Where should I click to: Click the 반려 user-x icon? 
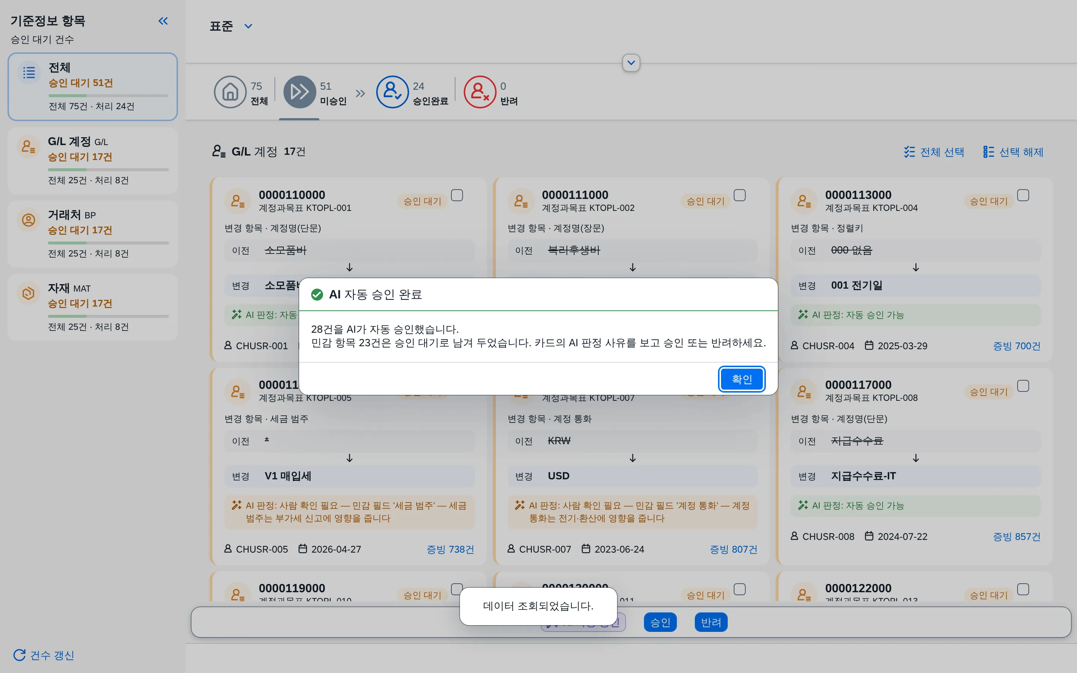pyautogui.click(x=480, y=92)
